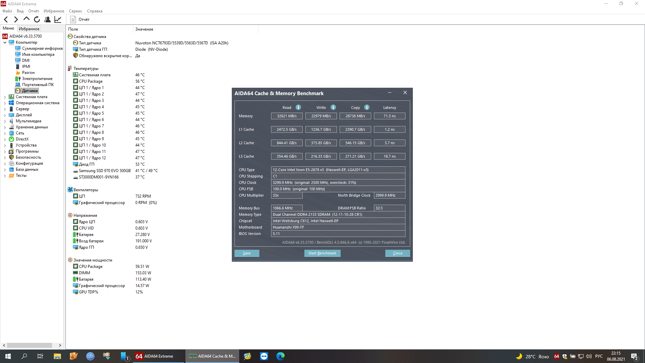Screen dimensions: 645x363
Task: Click the Back navigation arrow icon
Action: pos(6,19)
